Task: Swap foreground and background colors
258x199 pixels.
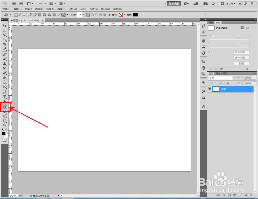Action: tap(6, 130)
